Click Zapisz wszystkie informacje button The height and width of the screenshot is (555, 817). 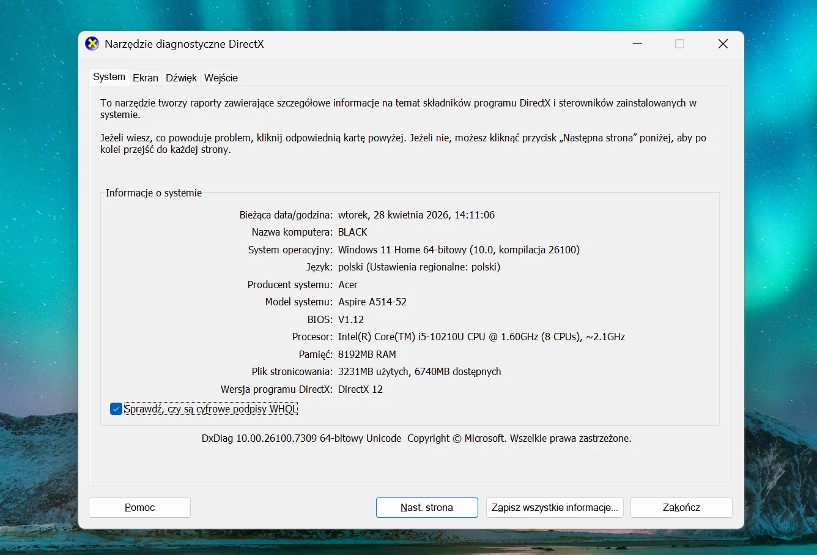click(x=555, y=507)
